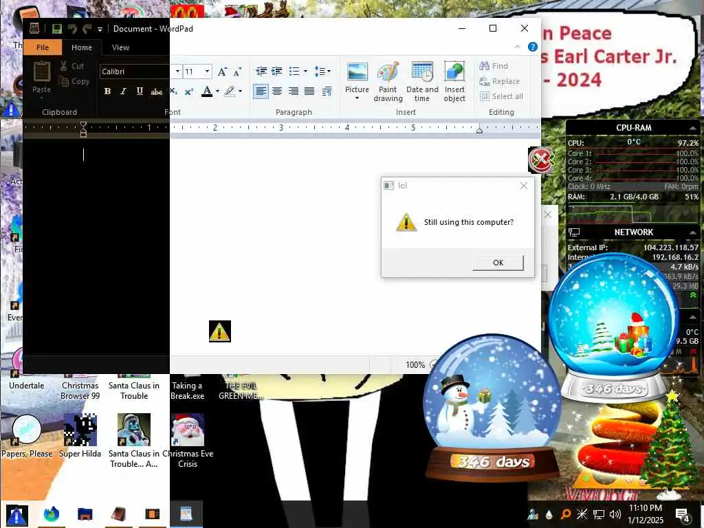The width and height of the screenshot is (704, 528).
Task: Set paragraph alignment to right
Action: click(x=293, y=91)
